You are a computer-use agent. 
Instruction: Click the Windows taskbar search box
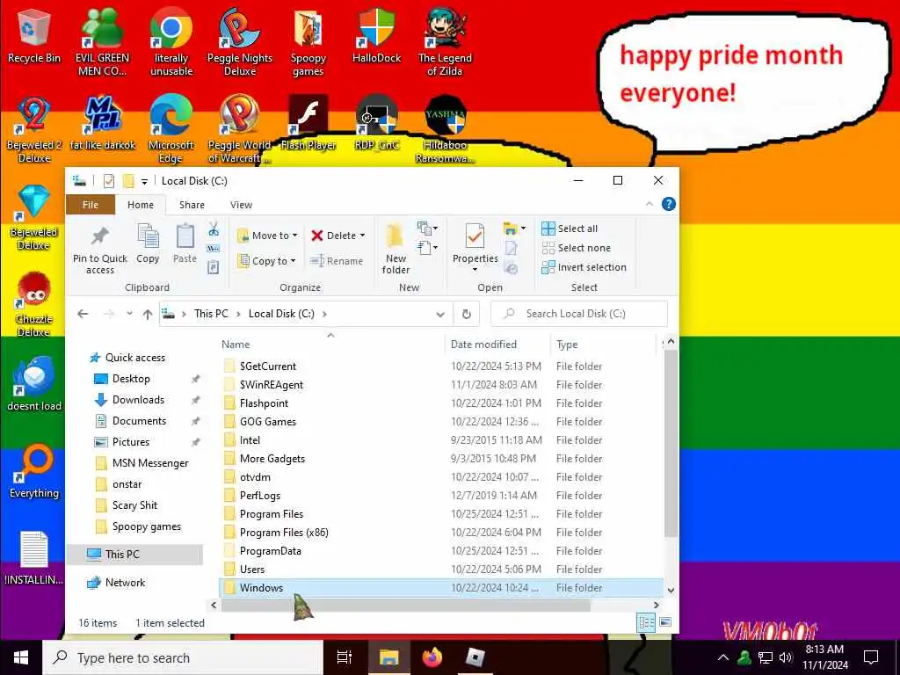[x=183, y=657]
